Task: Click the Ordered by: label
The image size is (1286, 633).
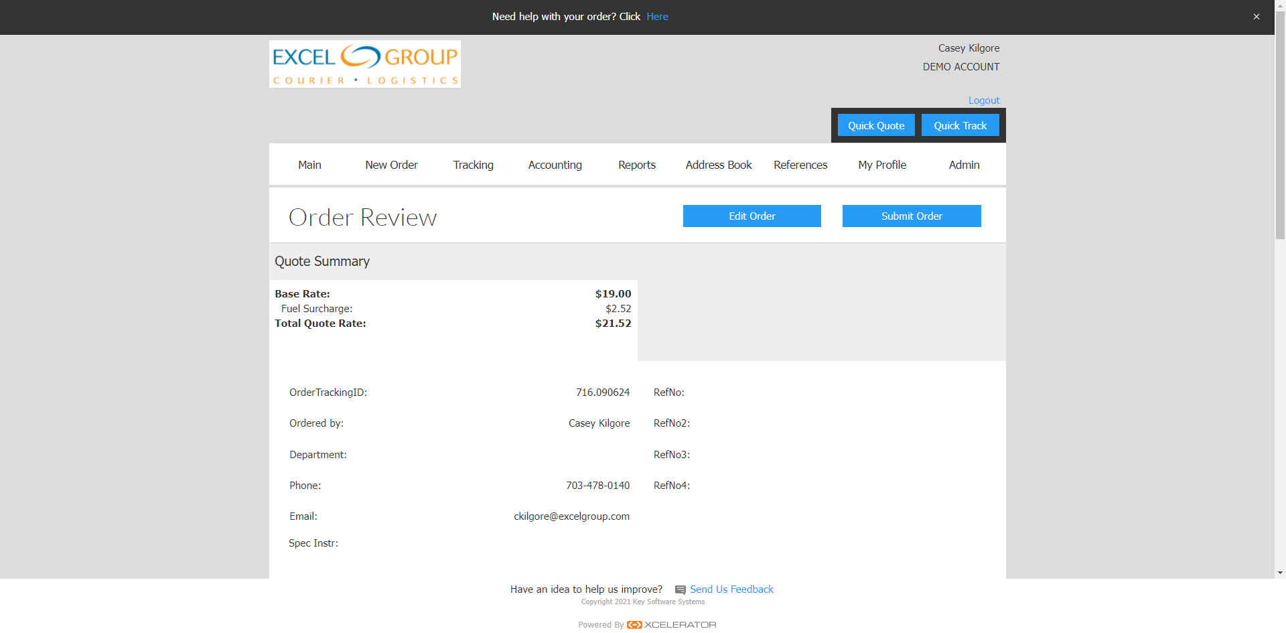Action: (x=316, y=423)
